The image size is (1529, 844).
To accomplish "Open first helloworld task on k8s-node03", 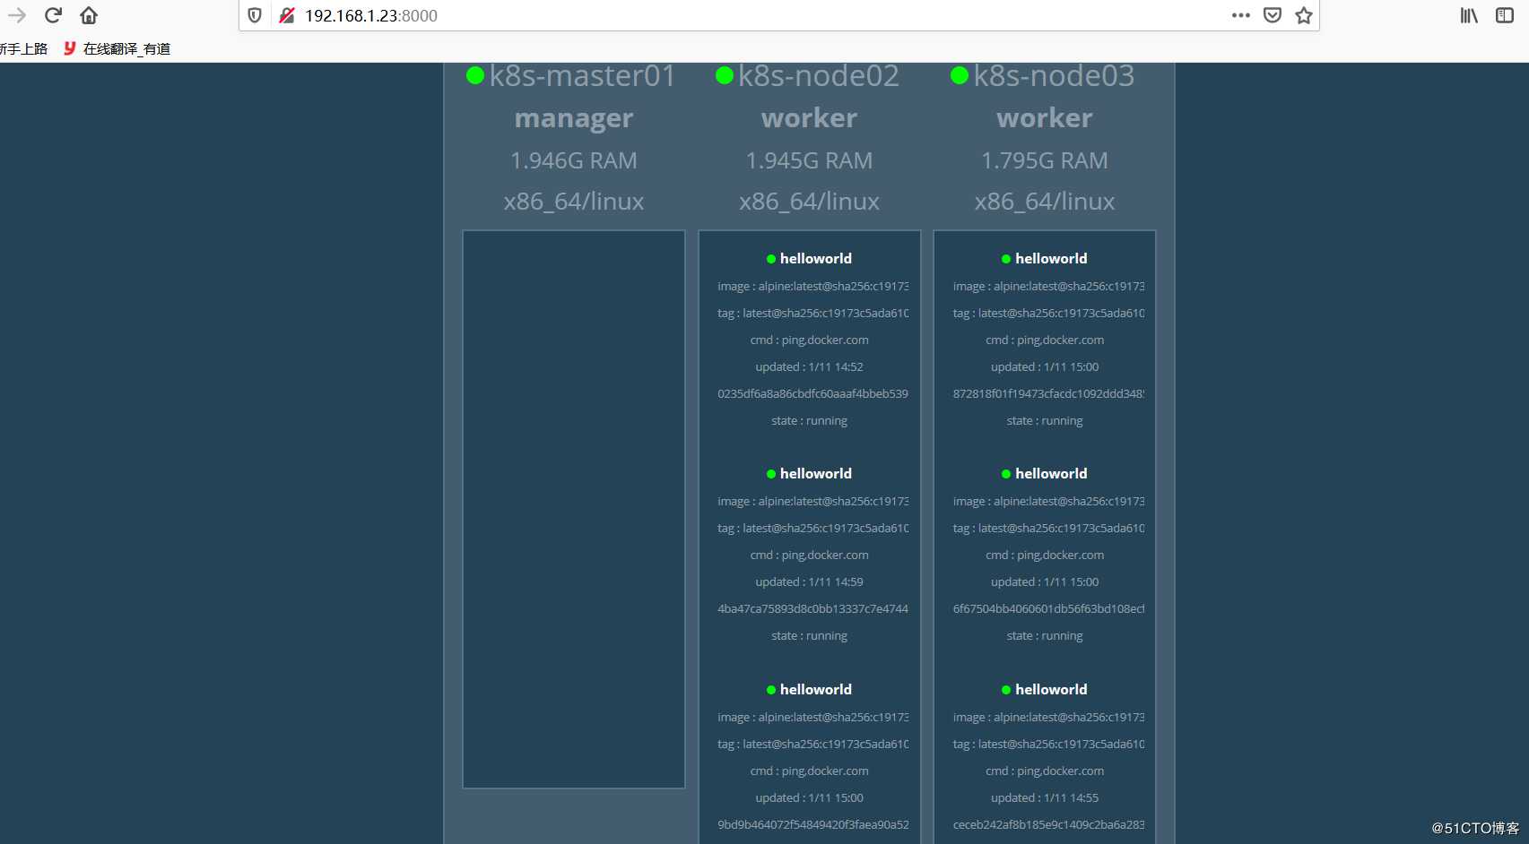I will [1051, 259].
